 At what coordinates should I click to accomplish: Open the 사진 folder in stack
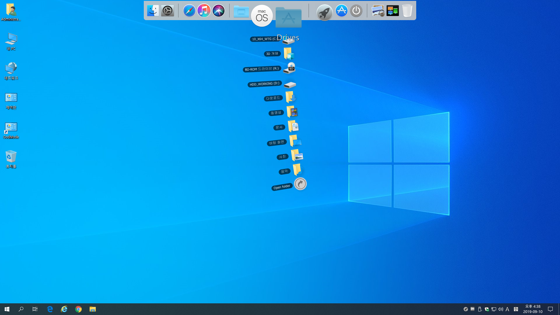tap(297, 155)
